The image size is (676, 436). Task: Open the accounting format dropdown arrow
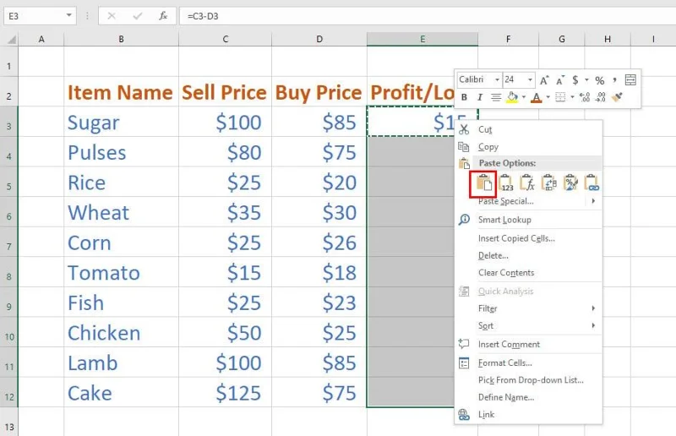[586, 79]
